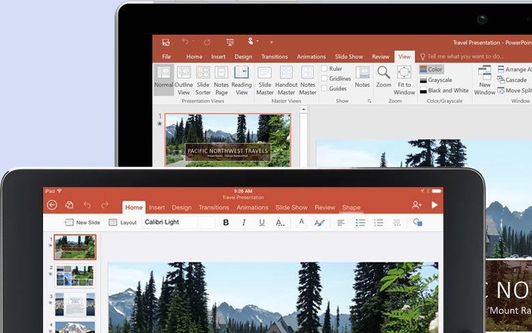Select iPad Home tab
Image resolution: width=532 pixels, height=333 pixels.
point(134,207)
